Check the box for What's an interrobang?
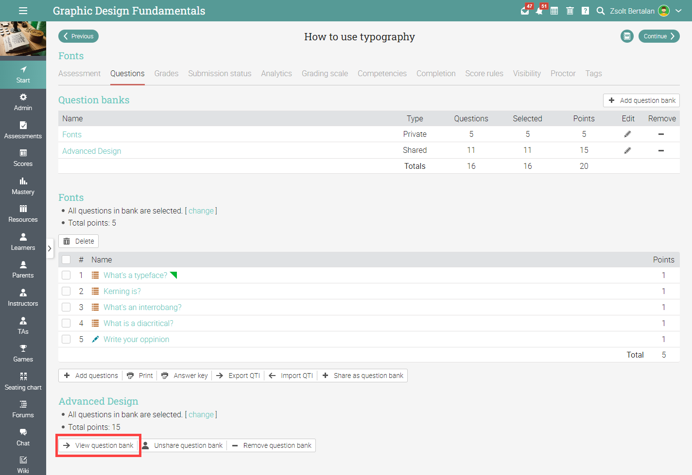This screenshot has height=475, width=692. (x=66, y=307)
